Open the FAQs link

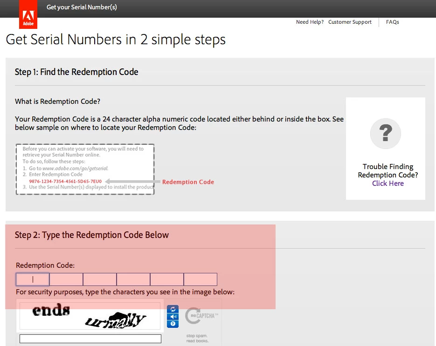point(392,22)
